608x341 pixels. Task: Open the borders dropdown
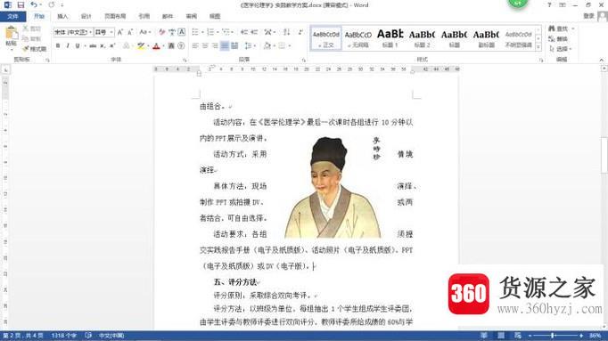(x=289, y=46)
